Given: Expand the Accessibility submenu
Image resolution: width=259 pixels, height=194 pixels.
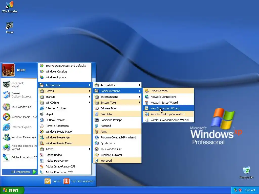Looking at the screenshot, I should tap(117, 85).
